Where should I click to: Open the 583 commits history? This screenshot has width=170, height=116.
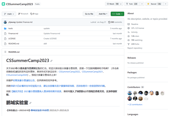(115, 22)
